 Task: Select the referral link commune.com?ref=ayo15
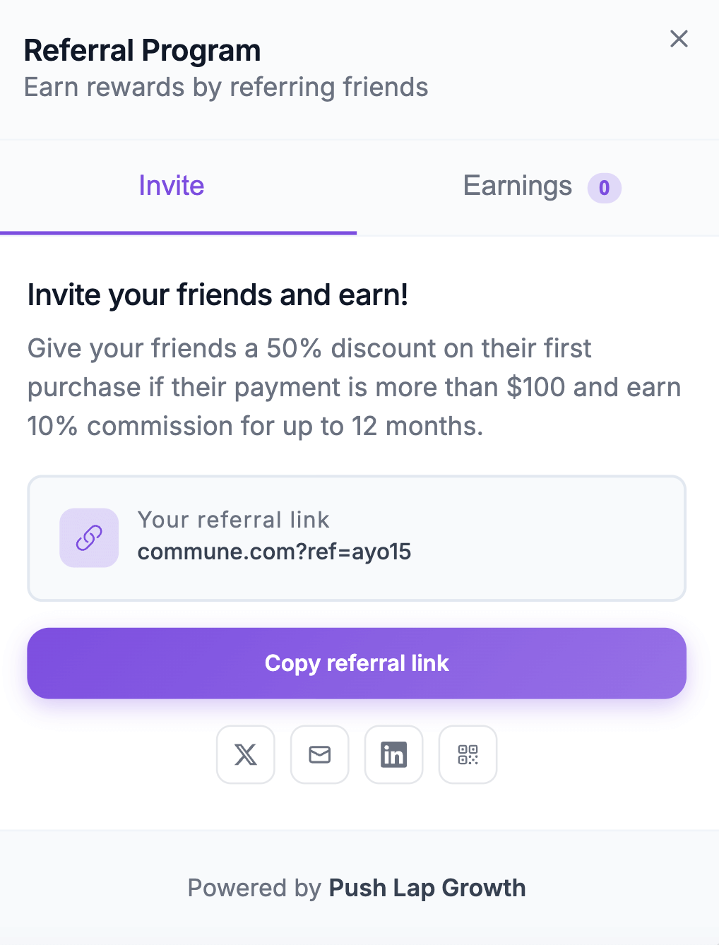[275, 552]
